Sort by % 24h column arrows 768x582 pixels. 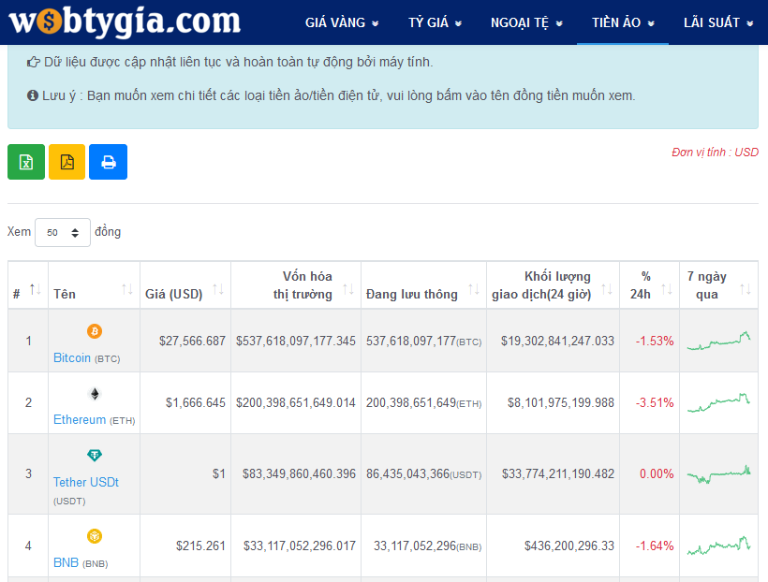pos(667,289)
